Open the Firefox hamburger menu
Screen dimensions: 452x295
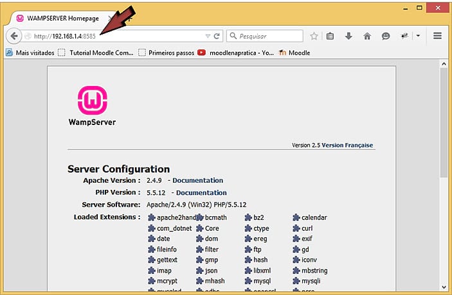coord(437,36)
